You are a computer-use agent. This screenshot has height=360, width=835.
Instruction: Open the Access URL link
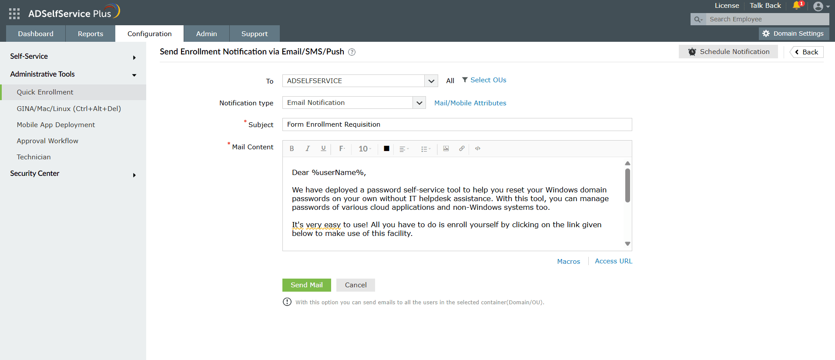614,261
